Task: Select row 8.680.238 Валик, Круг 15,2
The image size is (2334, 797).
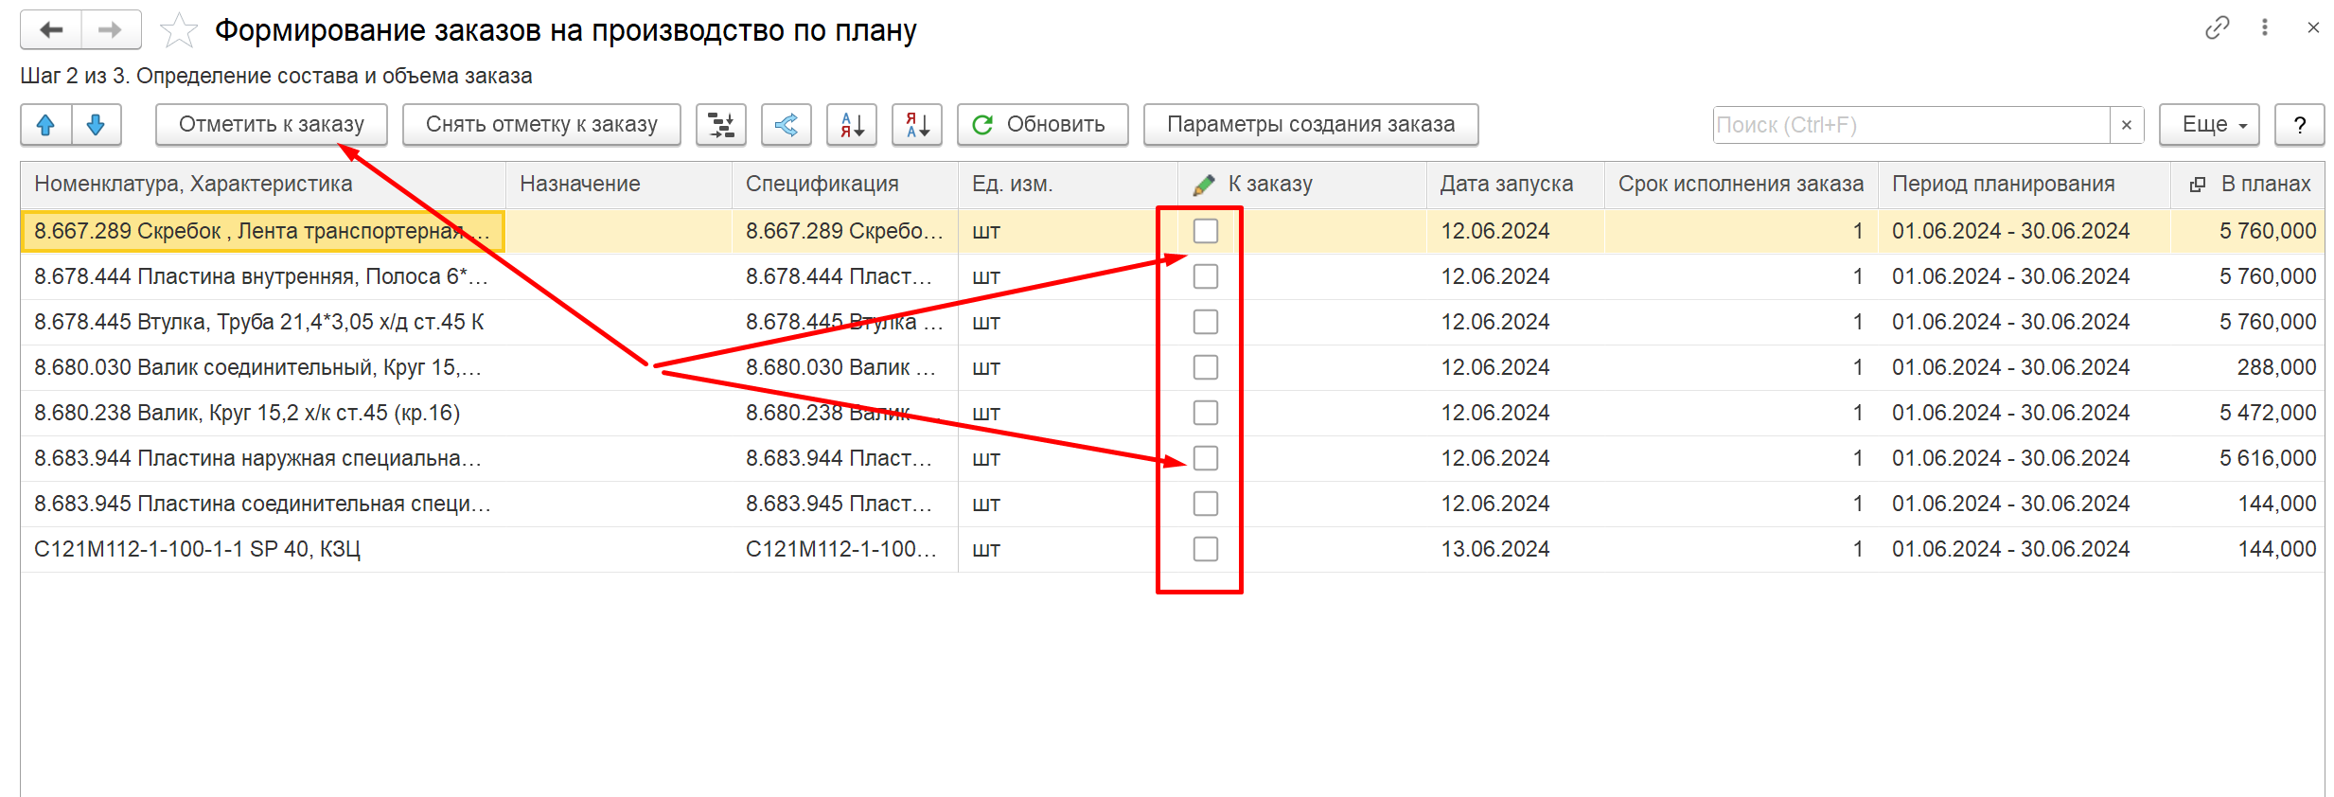Action: click(1173, 413)
